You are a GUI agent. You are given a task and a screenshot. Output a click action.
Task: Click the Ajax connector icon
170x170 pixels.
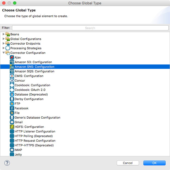pyautogui.click(x=12, y=57)
